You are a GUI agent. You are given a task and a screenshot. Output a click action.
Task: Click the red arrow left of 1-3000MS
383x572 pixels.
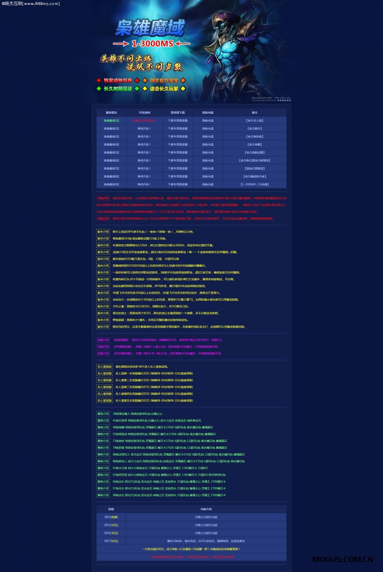(120, 44)
